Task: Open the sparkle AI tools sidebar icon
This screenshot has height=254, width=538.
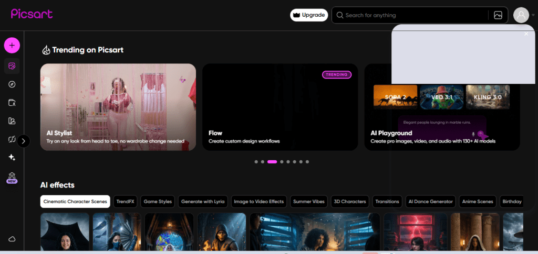Action: pos(12,157)
